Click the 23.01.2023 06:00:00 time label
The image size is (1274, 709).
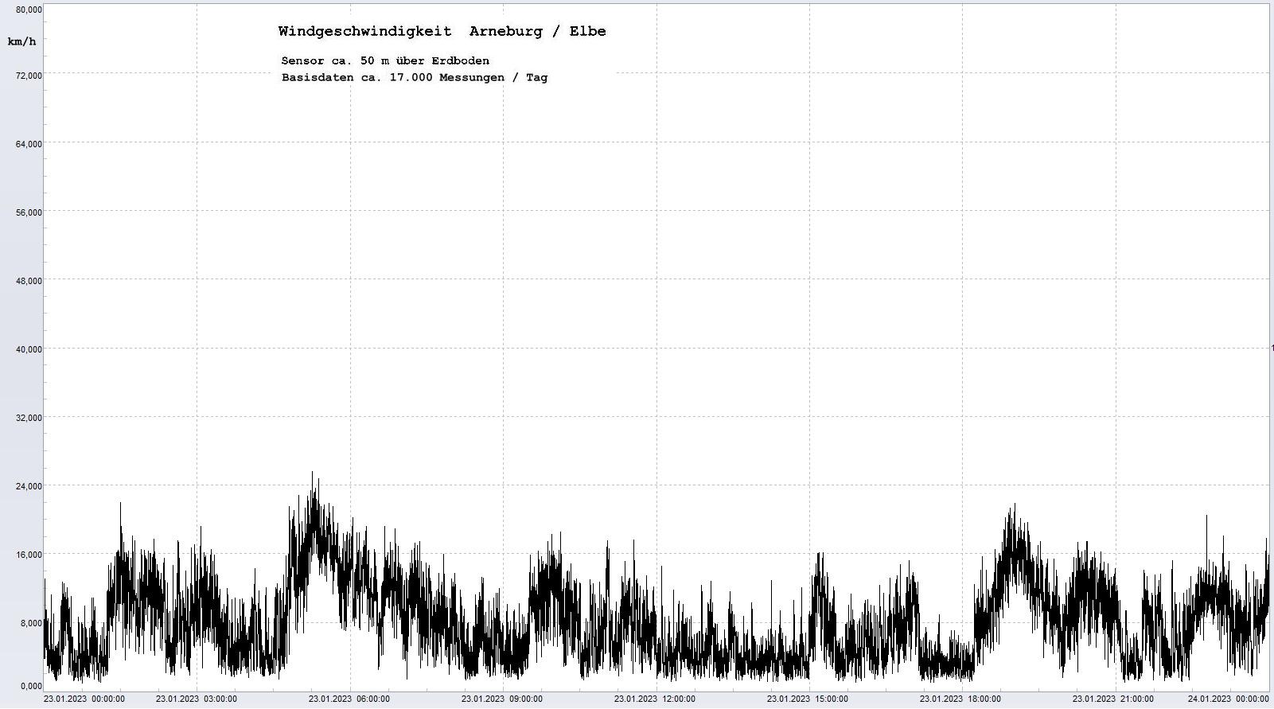point(349,699)
